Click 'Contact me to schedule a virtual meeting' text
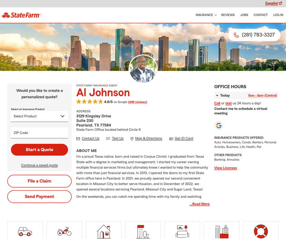The height and width of the screenshot is (239, 286). [241, 111]
